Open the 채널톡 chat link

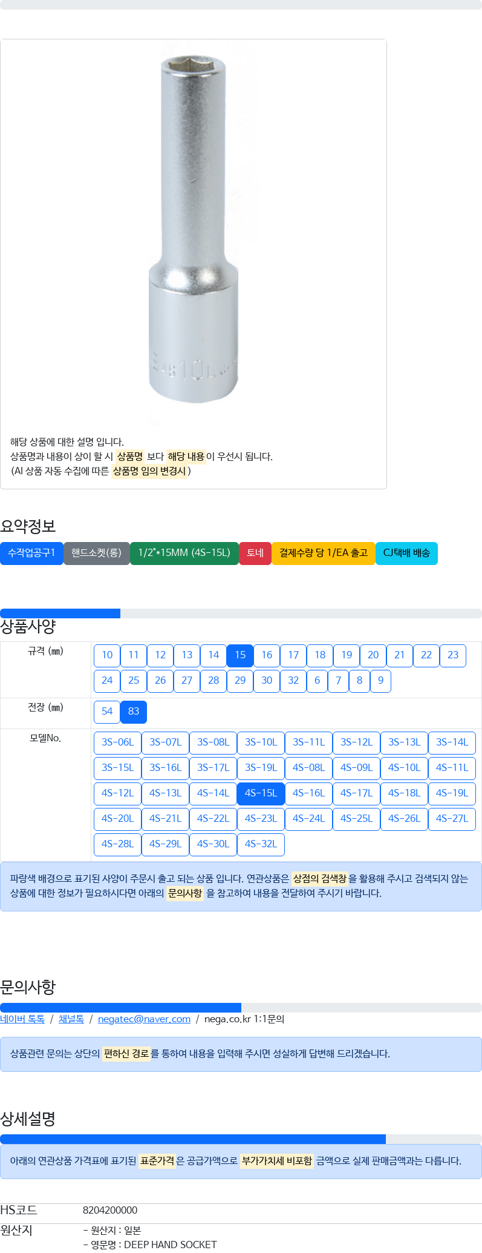(71, 1019)
